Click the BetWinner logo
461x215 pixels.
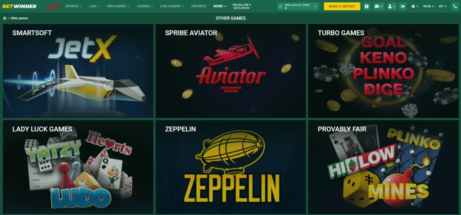click(x=19, y=6)
